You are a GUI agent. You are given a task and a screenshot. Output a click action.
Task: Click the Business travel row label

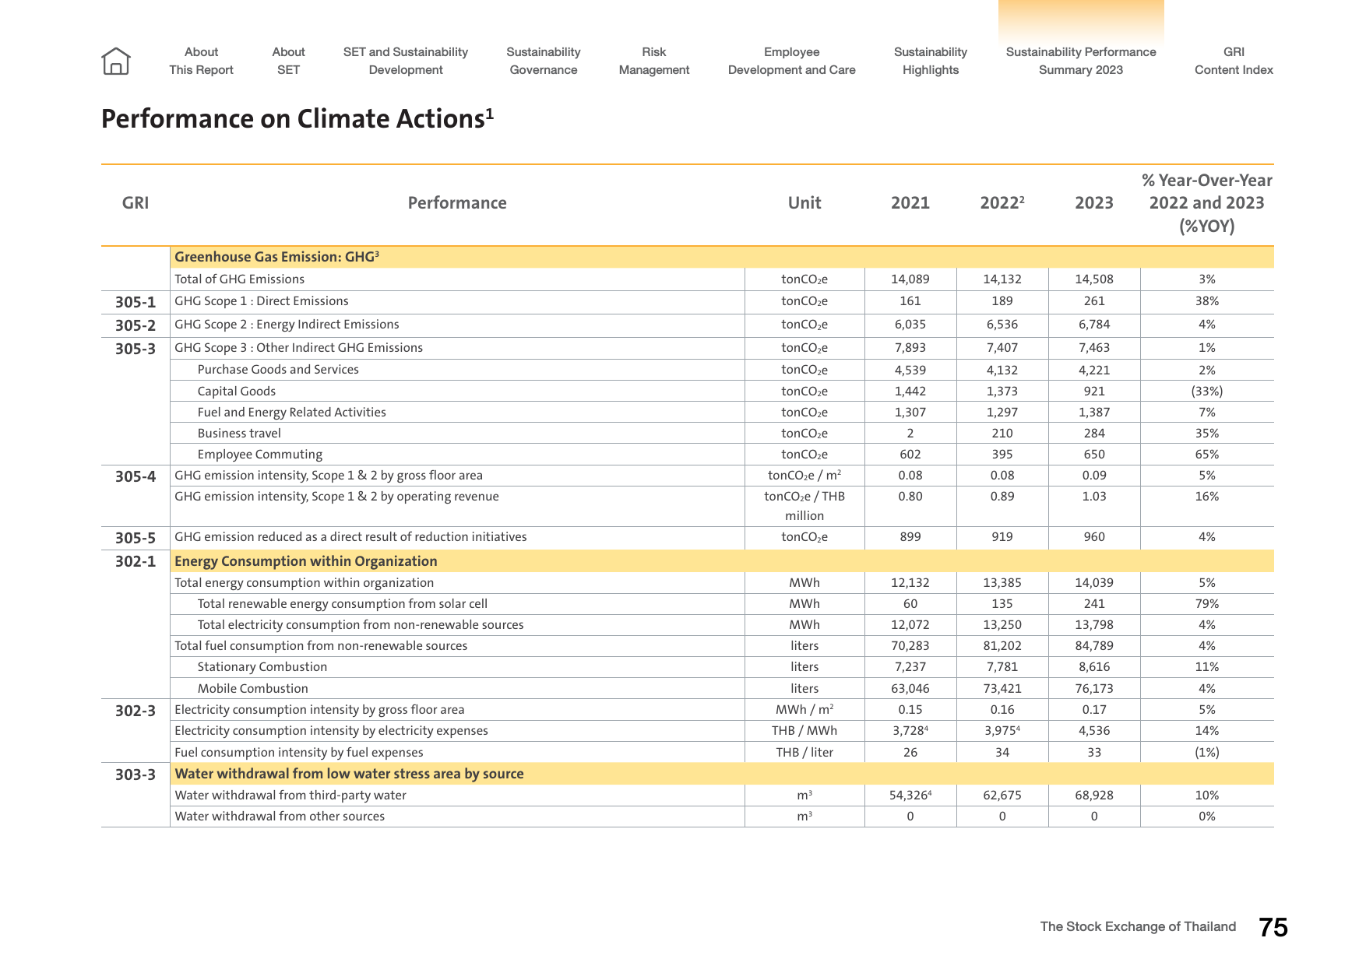(239, 434)
